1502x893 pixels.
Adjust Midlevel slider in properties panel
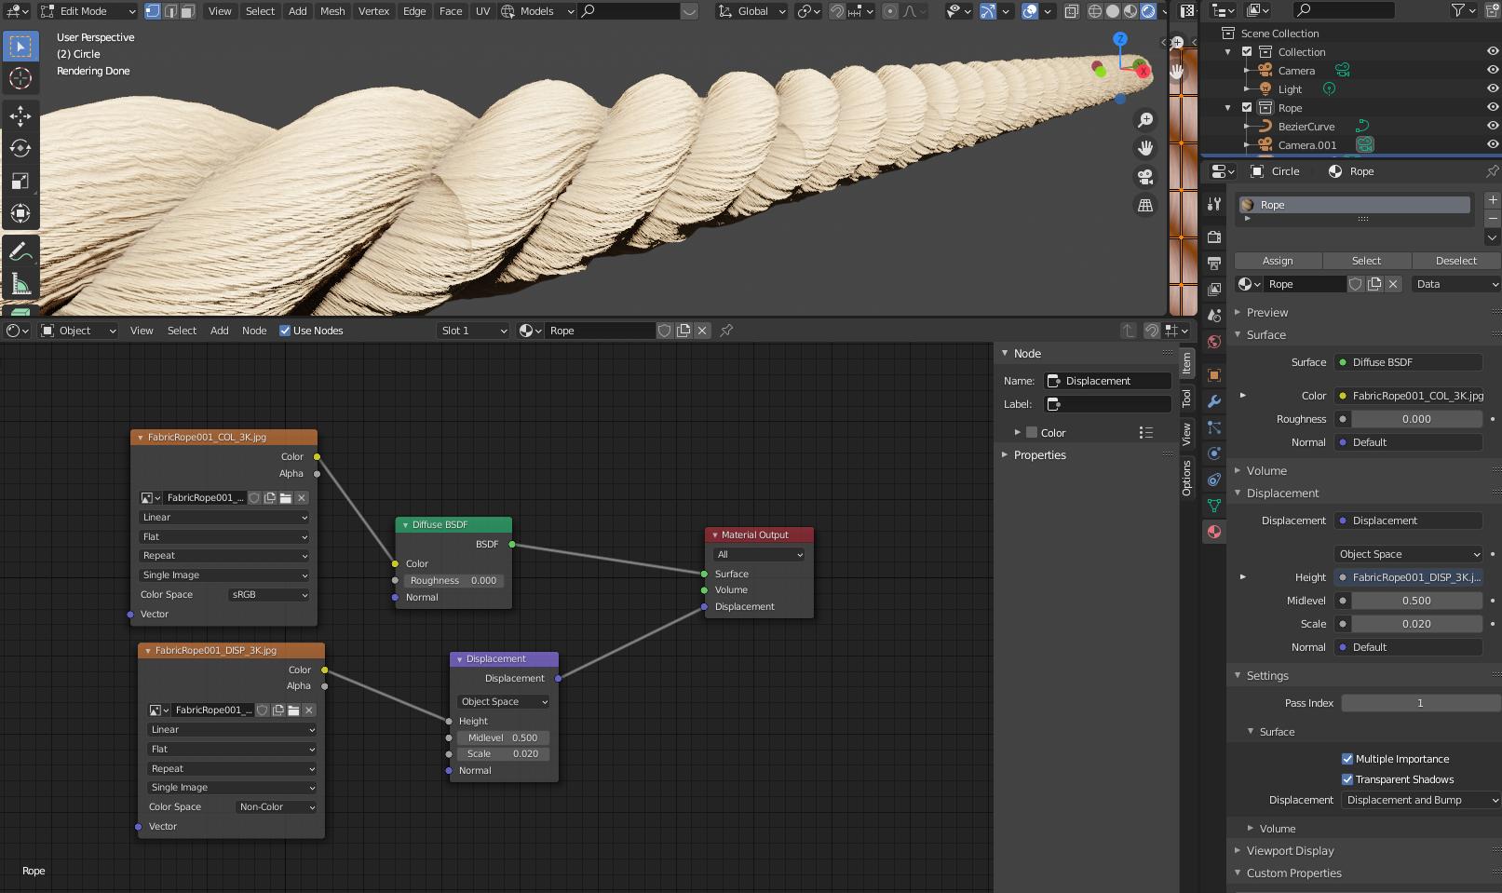[1416, 601]
